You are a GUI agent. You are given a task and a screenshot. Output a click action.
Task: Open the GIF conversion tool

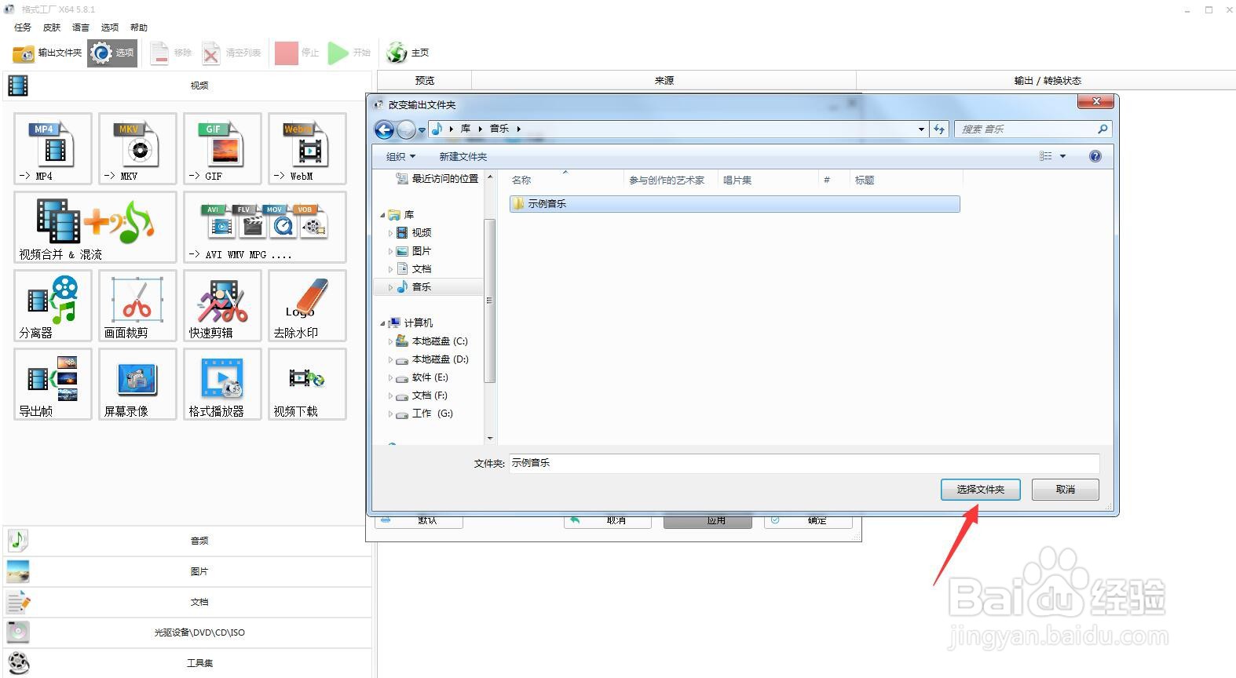point(222,148)
